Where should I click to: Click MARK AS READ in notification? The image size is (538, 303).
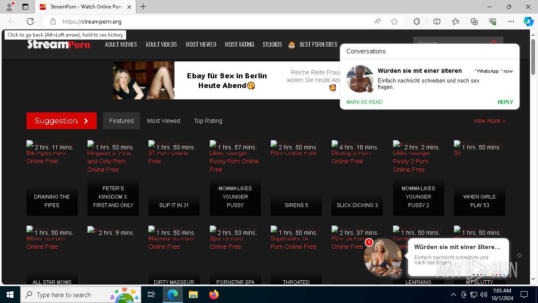364,102
